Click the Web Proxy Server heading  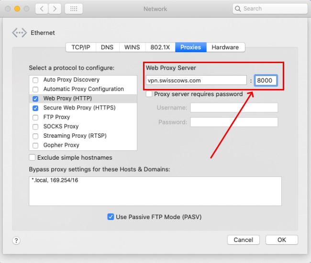coord(171,68)
